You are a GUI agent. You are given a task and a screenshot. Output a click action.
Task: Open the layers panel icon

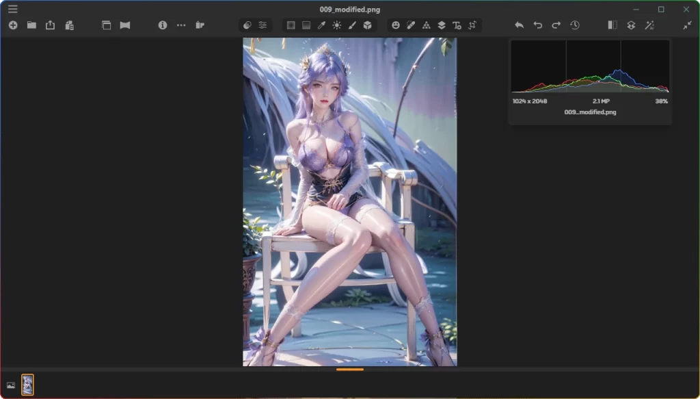coord(440,25)
